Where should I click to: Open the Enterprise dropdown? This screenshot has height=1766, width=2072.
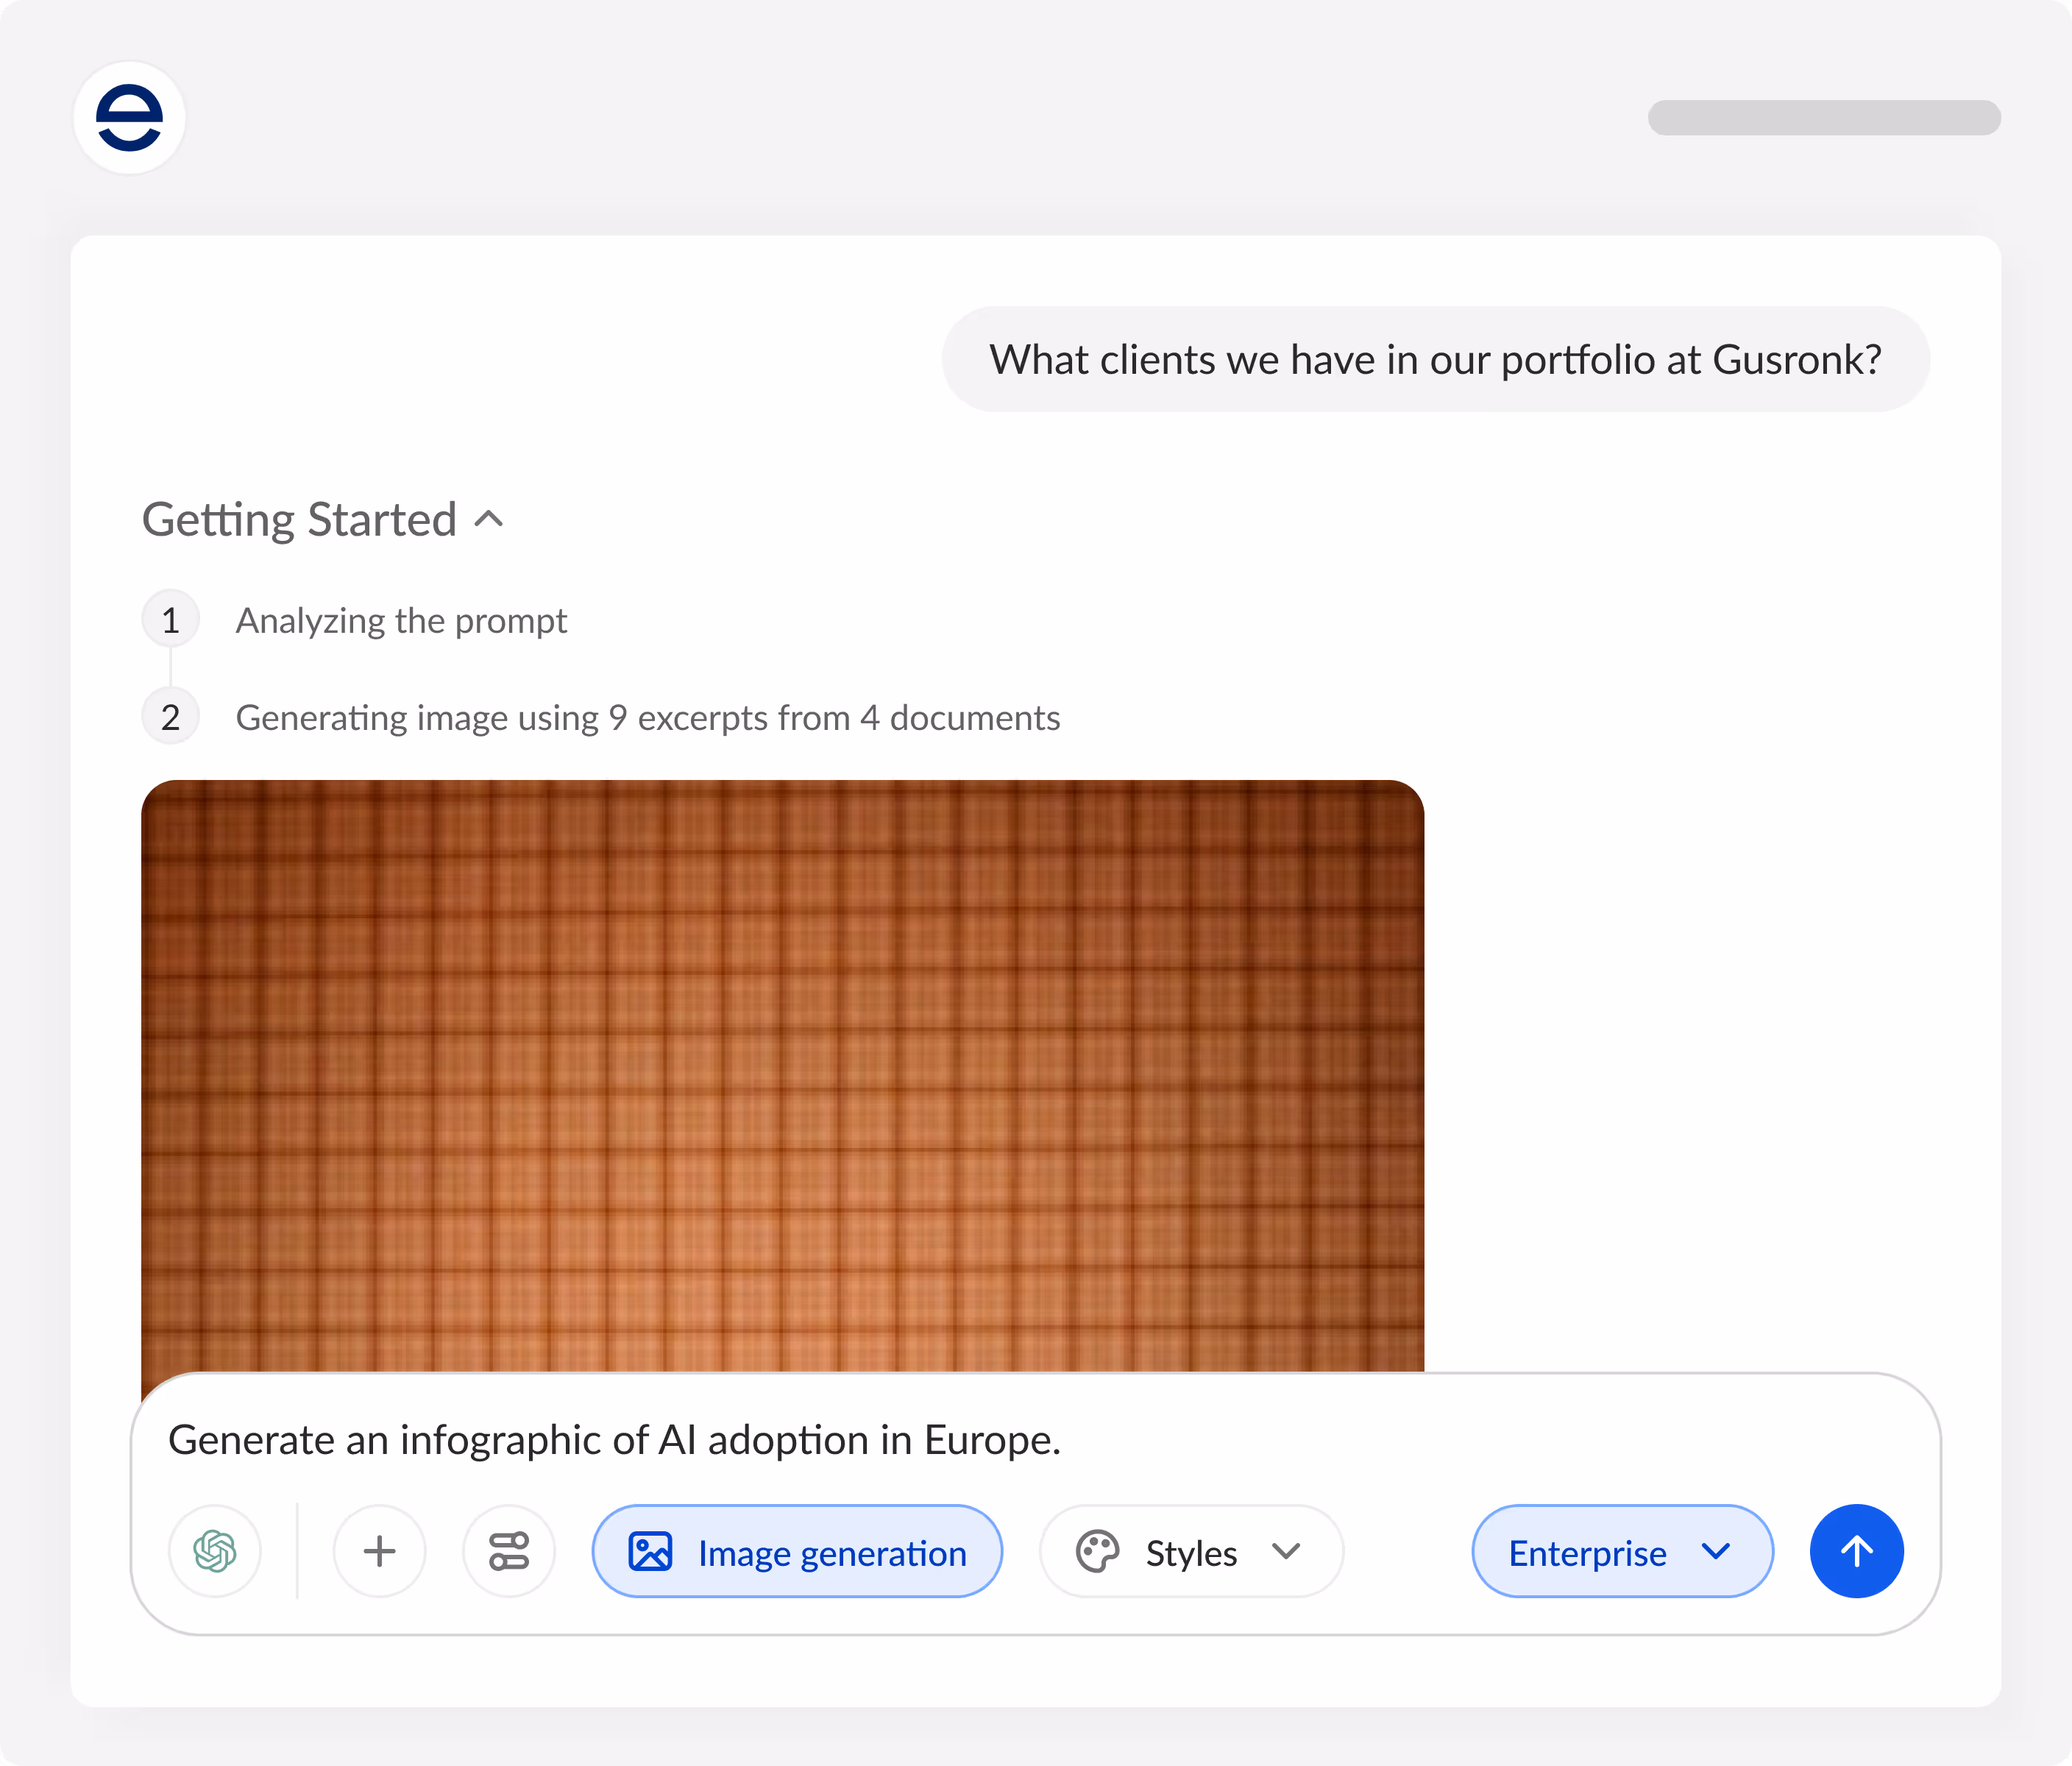(1621, 1551)
